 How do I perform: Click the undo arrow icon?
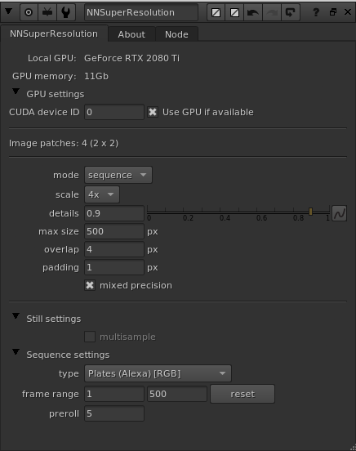click(x=253, y=12)
